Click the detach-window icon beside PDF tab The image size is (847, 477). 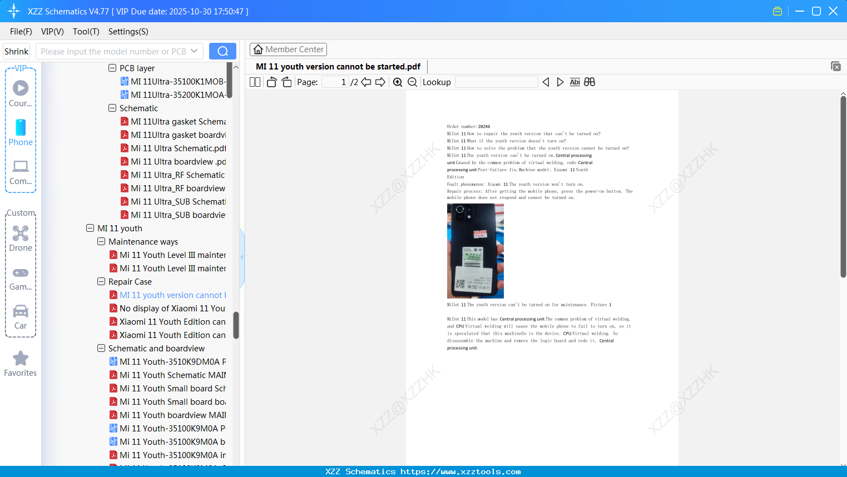point(836,66)
